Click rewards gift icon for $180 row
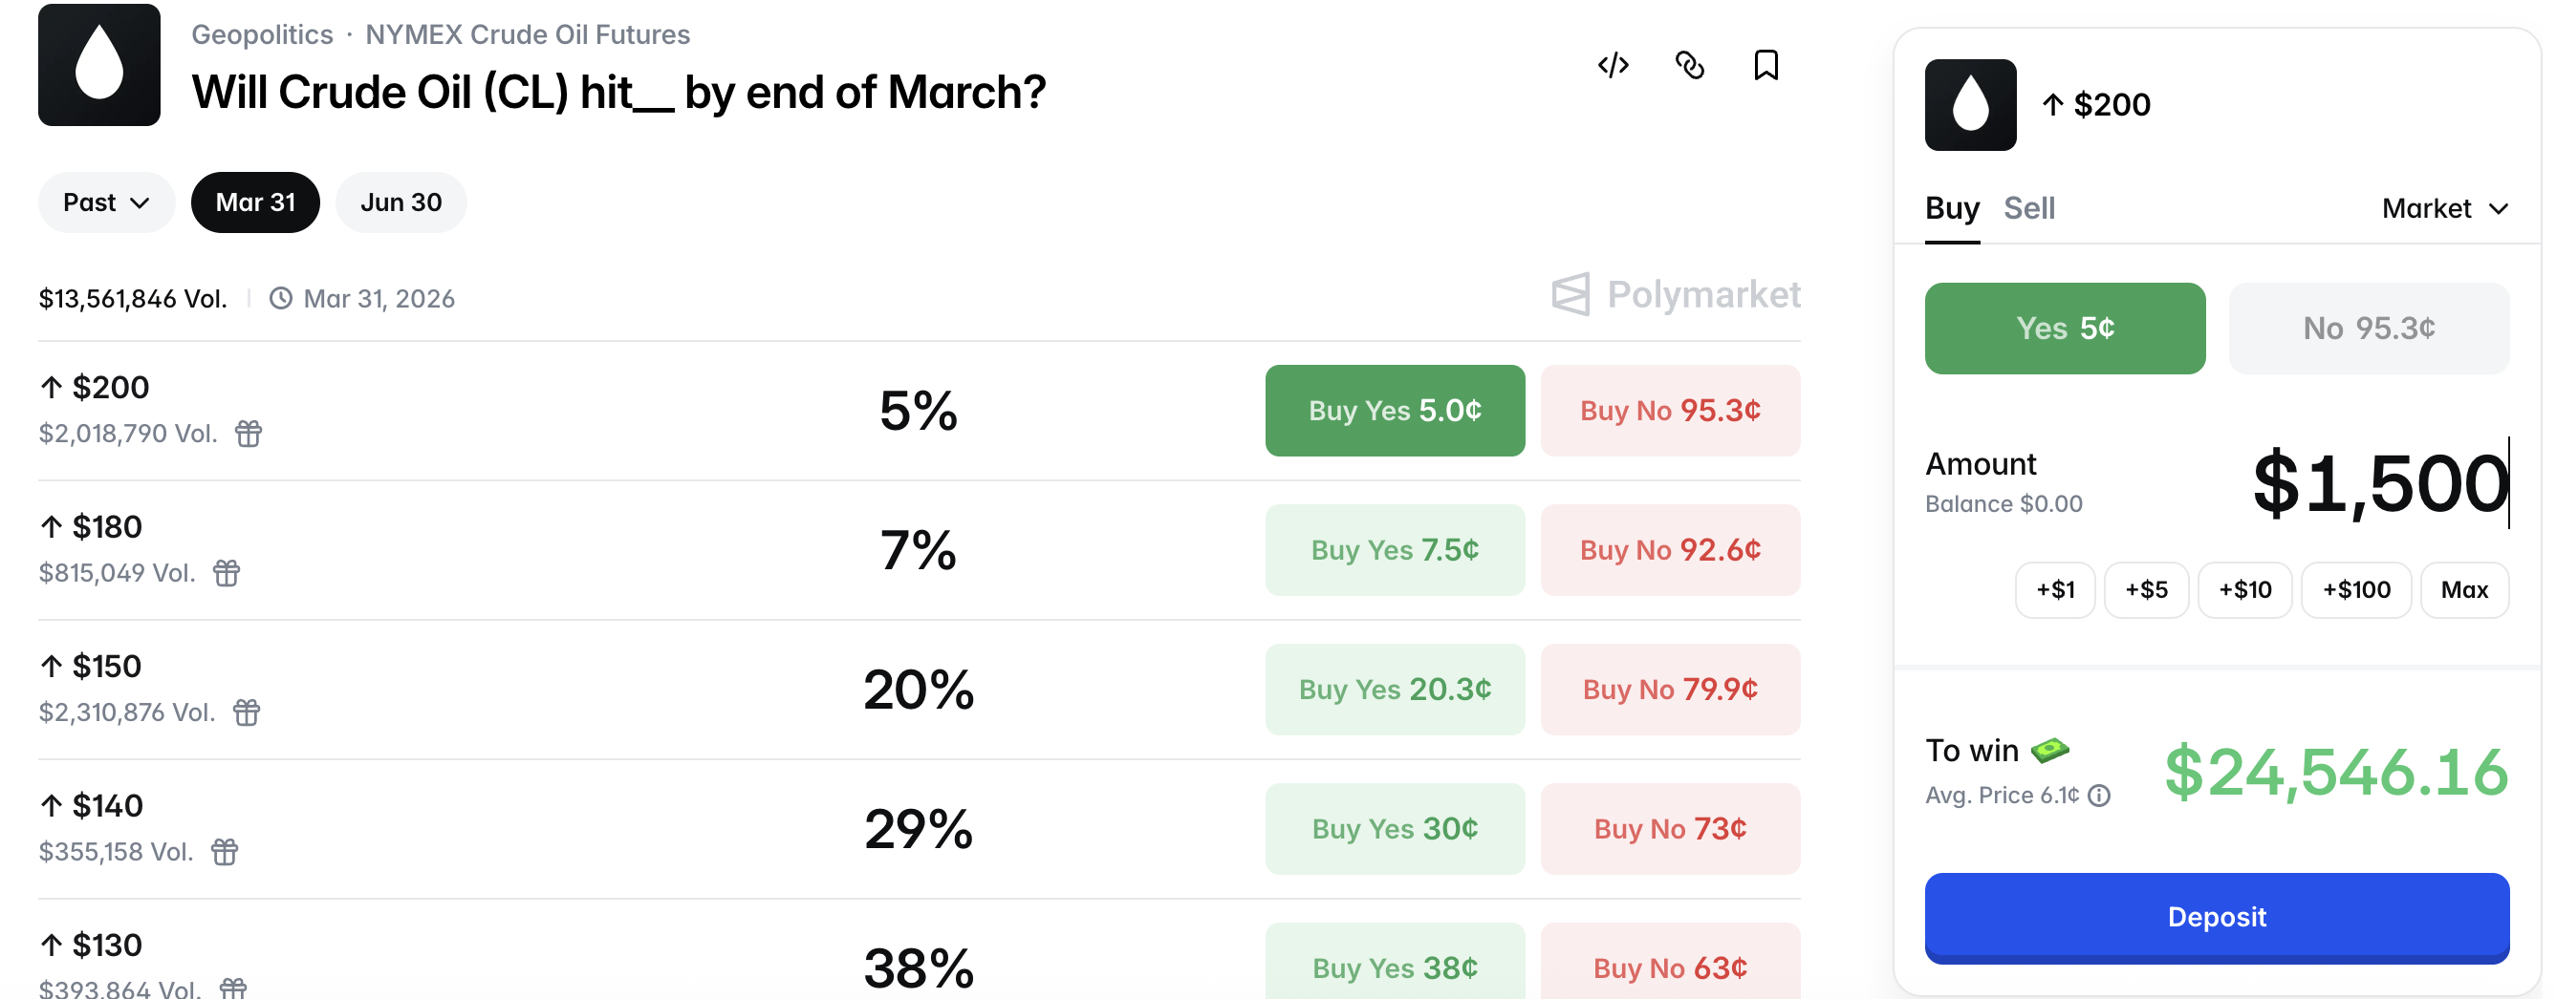This screenshot has width=2556, height=999. click(227, 573)
